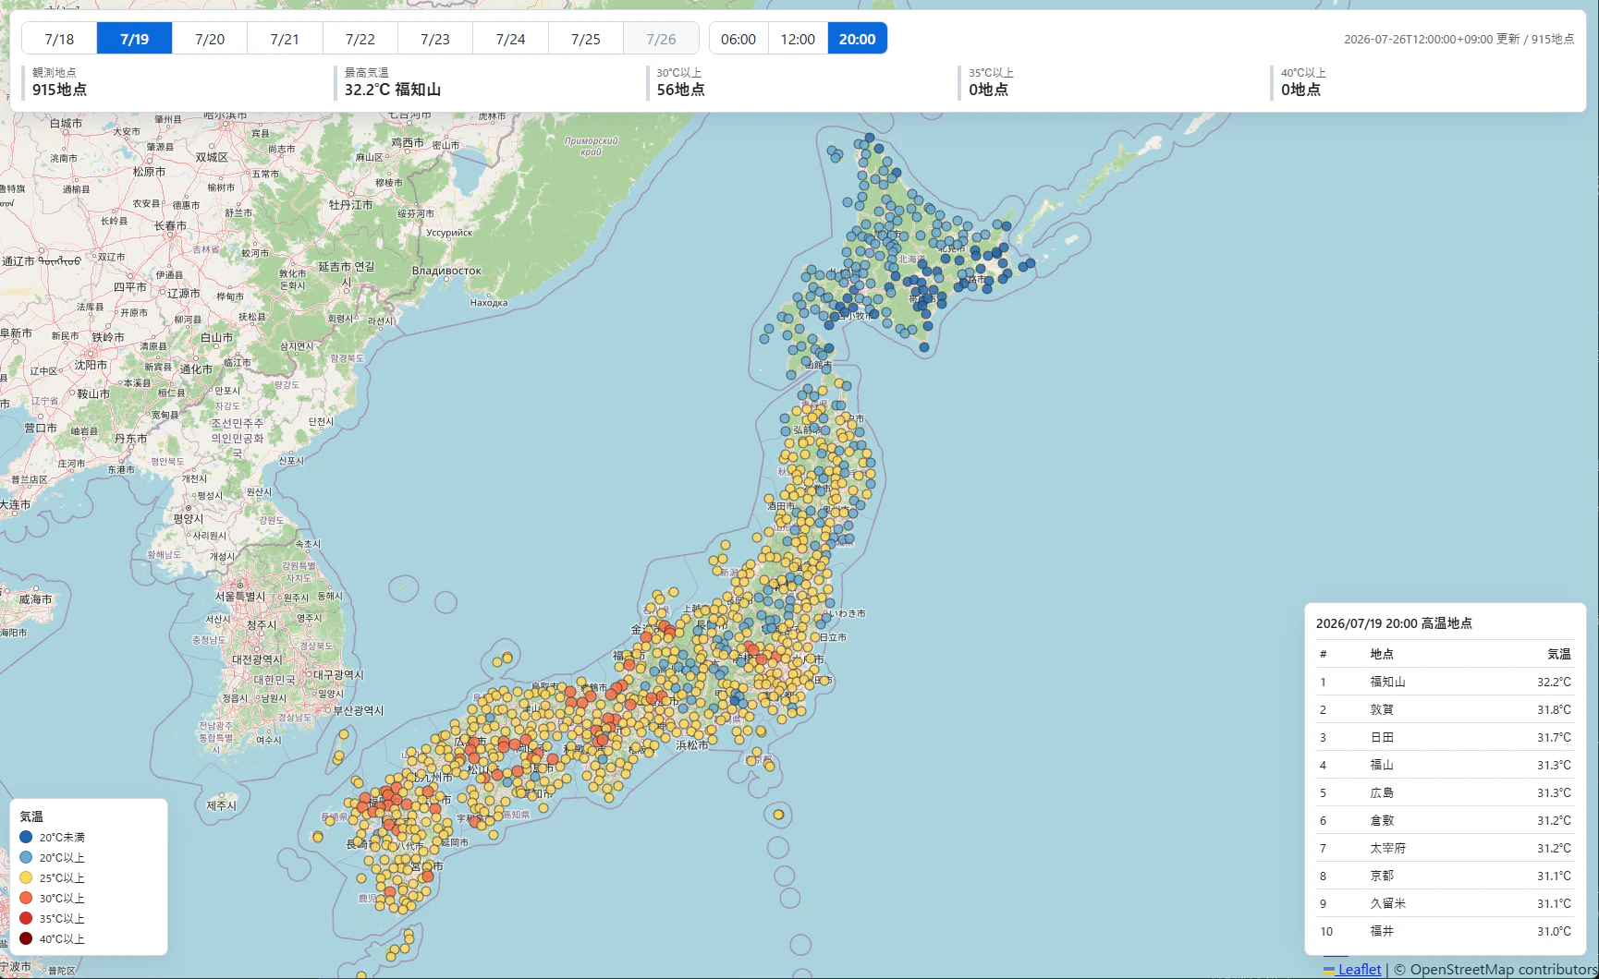
Task: Select the 20:00 time button
Action: click(x=858, y=39)
